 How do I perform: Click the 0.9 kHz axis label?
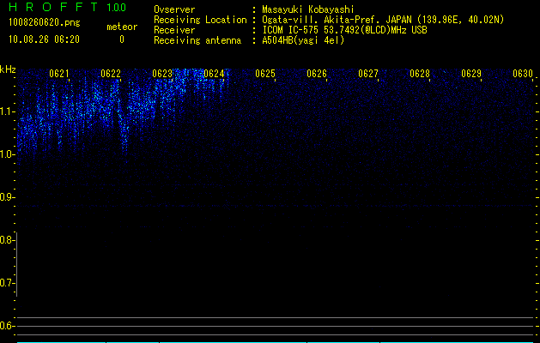7,197
